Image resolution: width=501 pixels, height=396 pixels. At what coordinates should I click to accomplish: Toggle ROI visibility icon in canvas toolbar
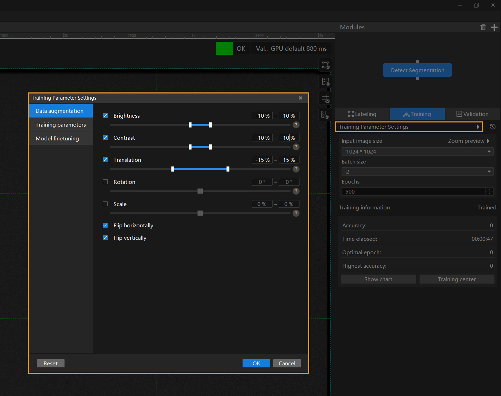(x=326, y=65)
